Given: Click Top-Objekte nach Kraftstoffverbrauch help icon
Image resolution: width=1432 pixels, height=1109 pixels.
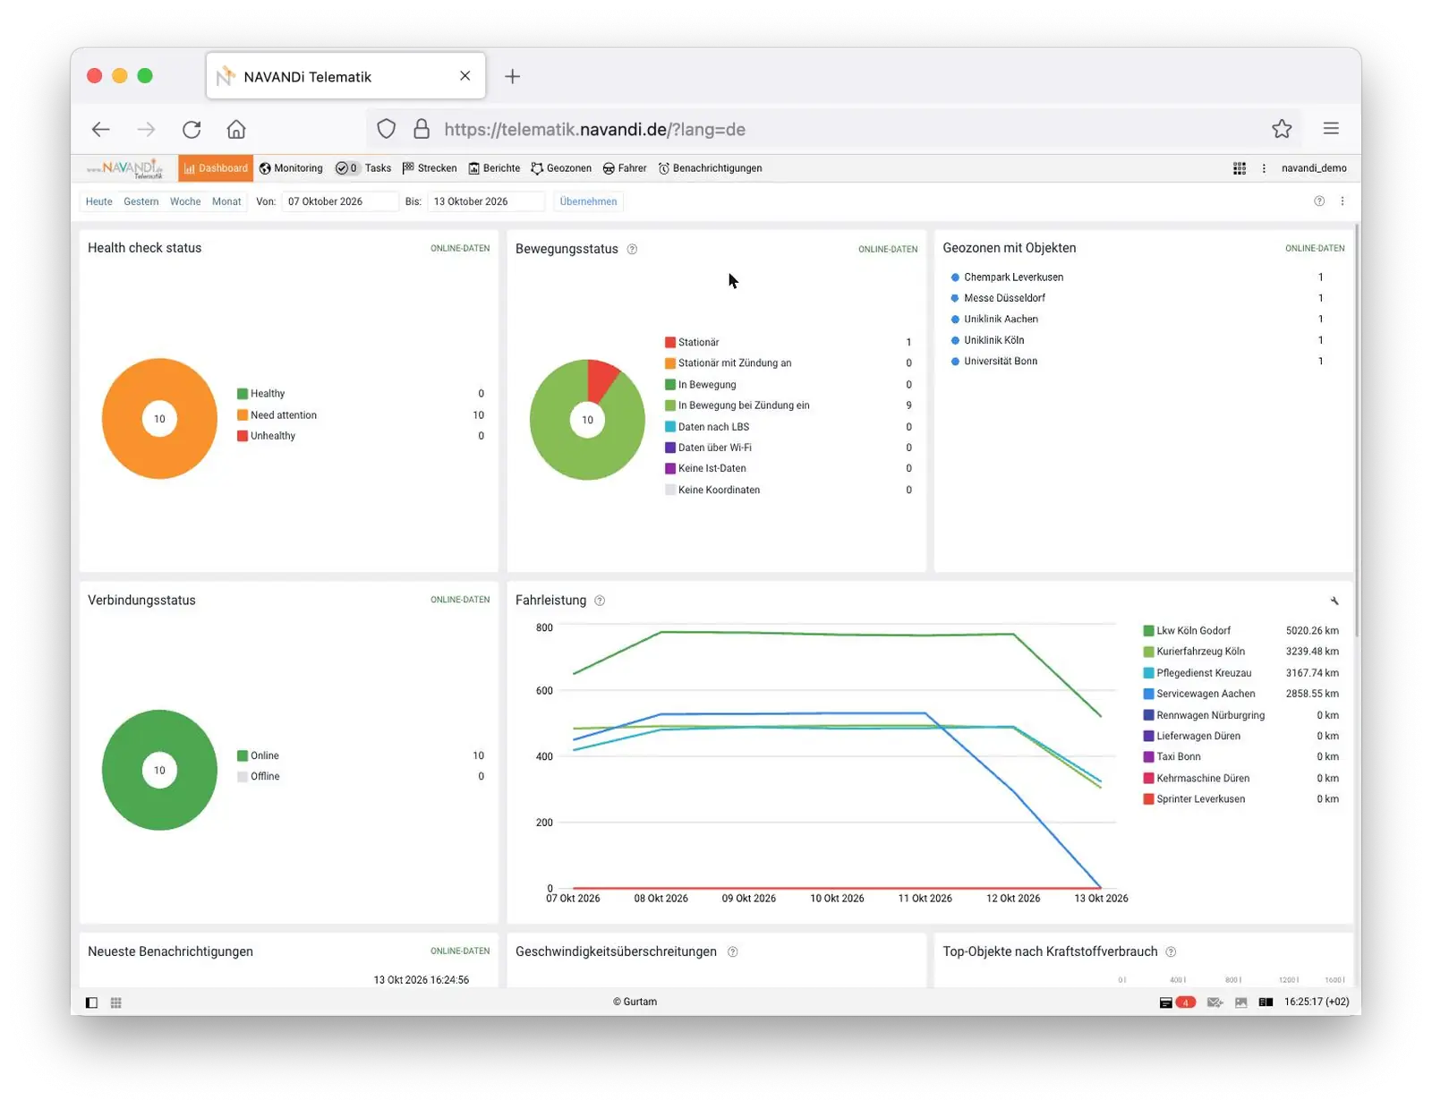Looking at the screenshot, I should click(x=1171, y=952).
